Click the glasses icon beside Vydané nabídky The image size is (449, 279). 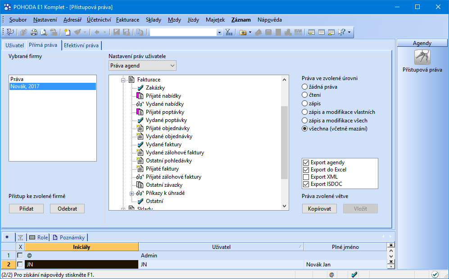click(140, 104)
